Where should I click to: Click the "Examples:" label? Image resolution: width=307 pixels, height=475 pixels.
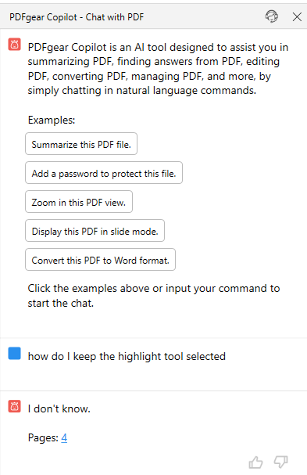pos(52,120)
